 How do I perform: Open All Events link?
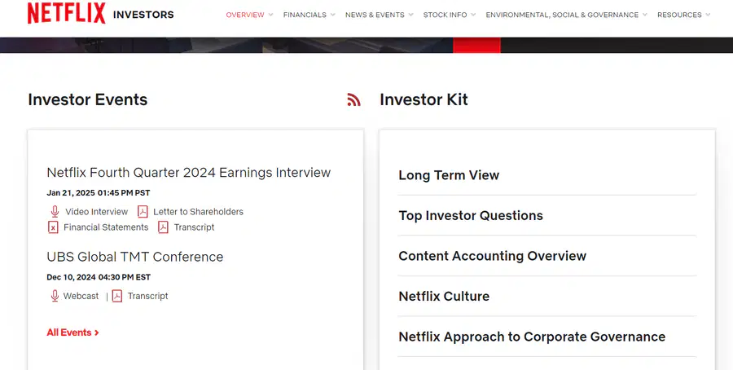[73, 333]
